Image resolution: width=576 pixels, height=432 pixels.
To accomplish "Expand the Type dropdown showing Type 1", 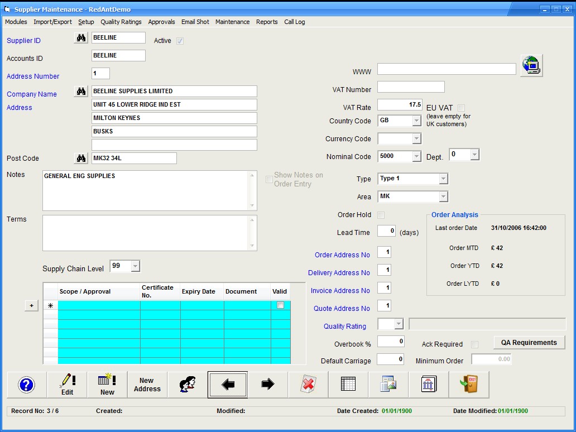I will [443, 179].
